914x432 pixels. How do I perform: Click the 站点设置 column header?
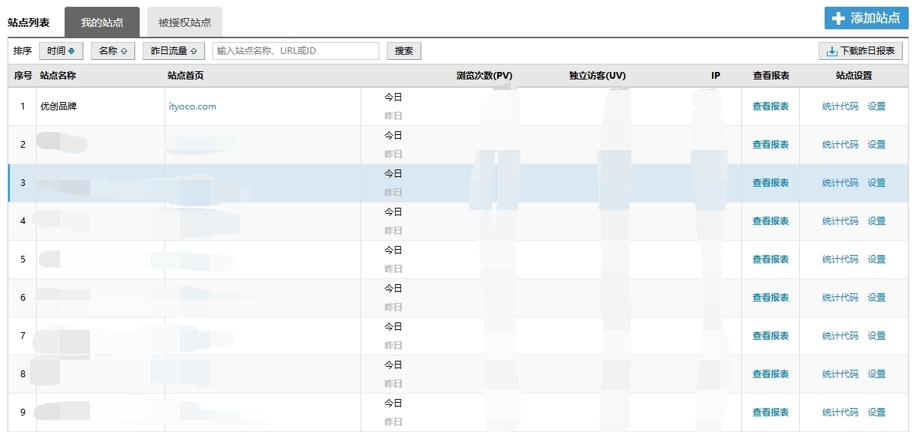pos(854,76)
